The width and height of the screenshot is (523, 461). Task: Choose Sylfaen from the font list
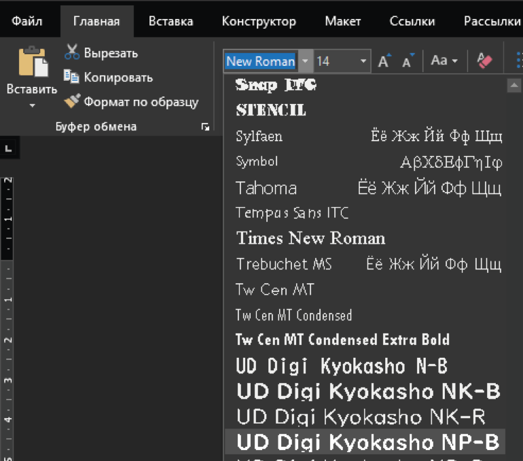[365, 136]
